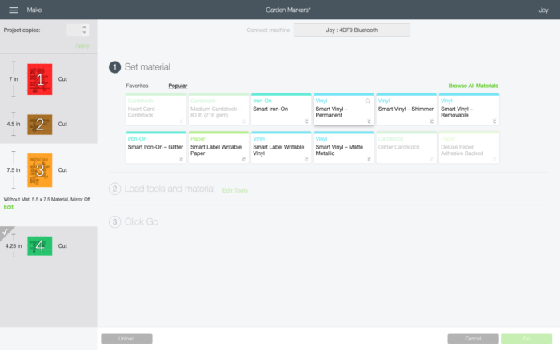Click Browse All Materials link
The width and height of the screenshot is (560, 350).
tap(474, 86)
